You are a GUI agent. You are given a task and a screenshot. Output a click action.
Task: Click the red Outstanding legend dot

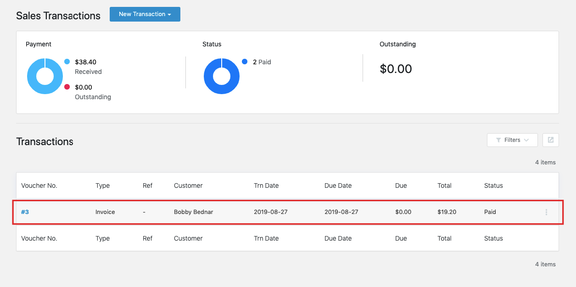67,86
